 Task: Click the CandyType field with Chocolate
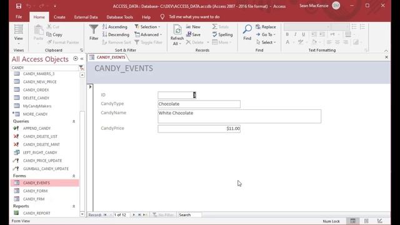pos(199,104)
